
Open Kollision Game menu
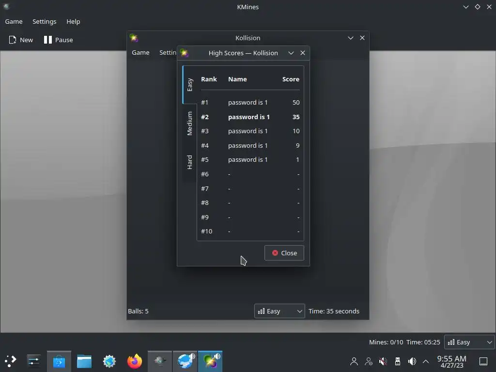coord(140,52)
